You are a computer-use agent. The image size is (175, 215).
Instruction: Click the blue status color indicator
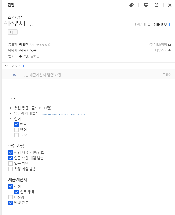(169, 25)
